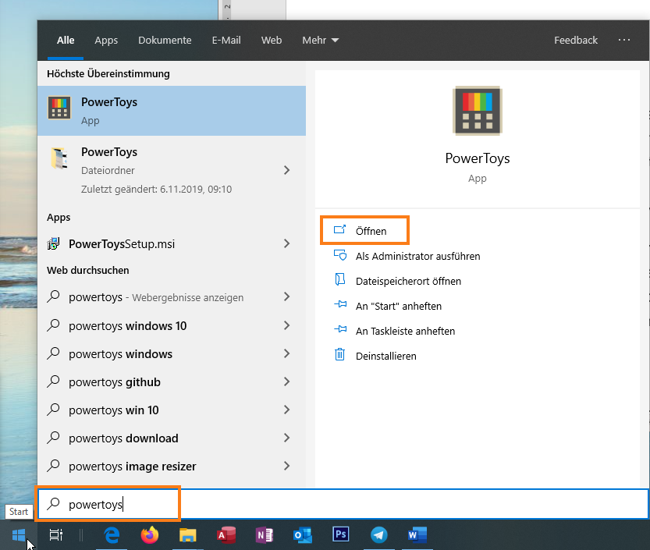This screenshot has width=650, height=550.
Task: Choose Dateispeicherort öffnen
Action: 408,281
